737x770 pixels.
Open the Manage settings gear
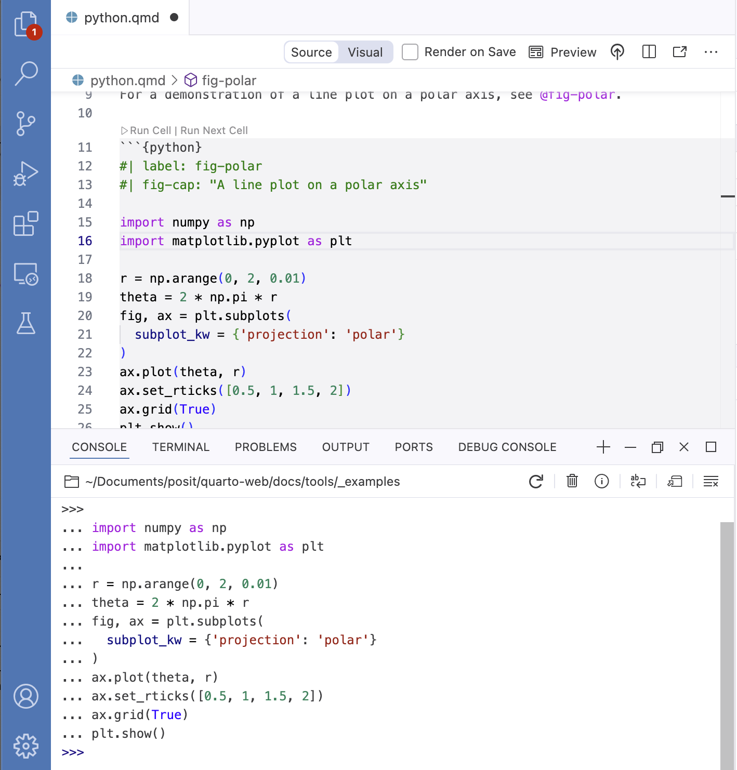26,746
